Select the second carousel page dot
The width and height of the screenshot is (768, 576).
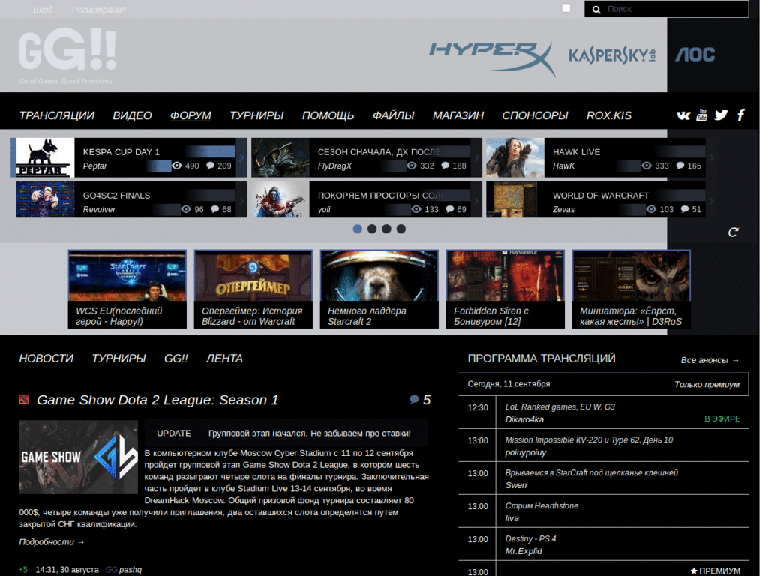(372, 229)
